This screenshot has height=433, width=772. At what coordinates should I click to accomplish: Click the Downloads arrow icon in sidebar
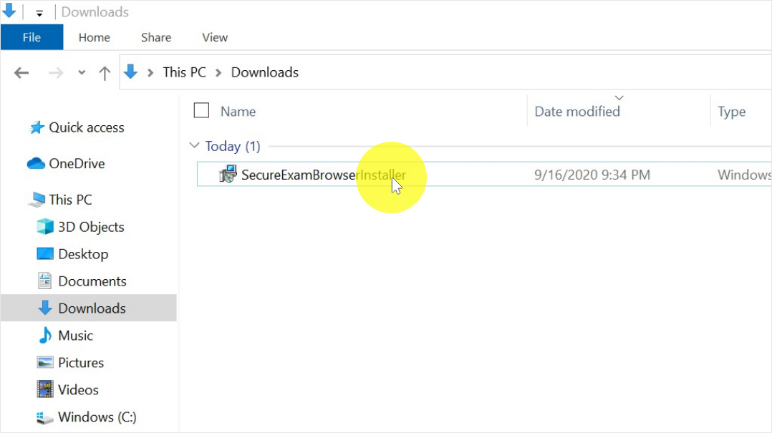(45, 308)
